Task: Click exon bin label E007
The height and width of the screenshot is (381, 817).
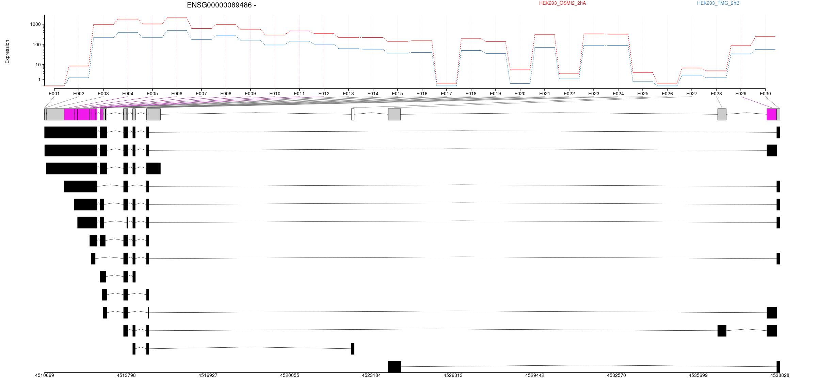Action: pos(201,94)
